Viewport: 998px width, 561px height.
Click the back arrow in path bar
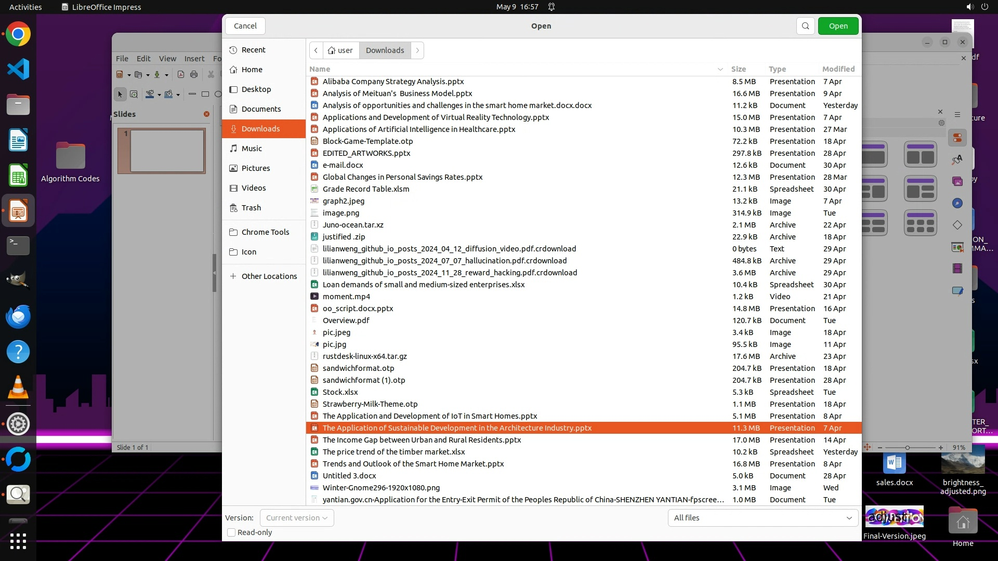(316, 50)
